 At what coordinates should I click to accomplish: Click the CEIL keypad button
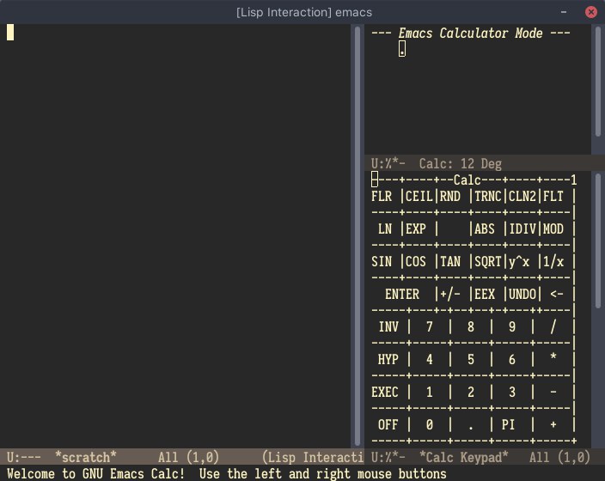coord(419,197)
